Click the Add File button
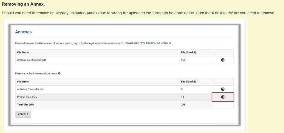Screen dimensions: 284x133 (x=23, y=115)
